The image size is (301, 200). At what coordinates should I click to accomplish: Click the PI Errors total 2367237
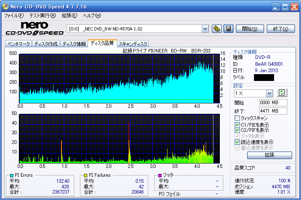click(61, 192)
